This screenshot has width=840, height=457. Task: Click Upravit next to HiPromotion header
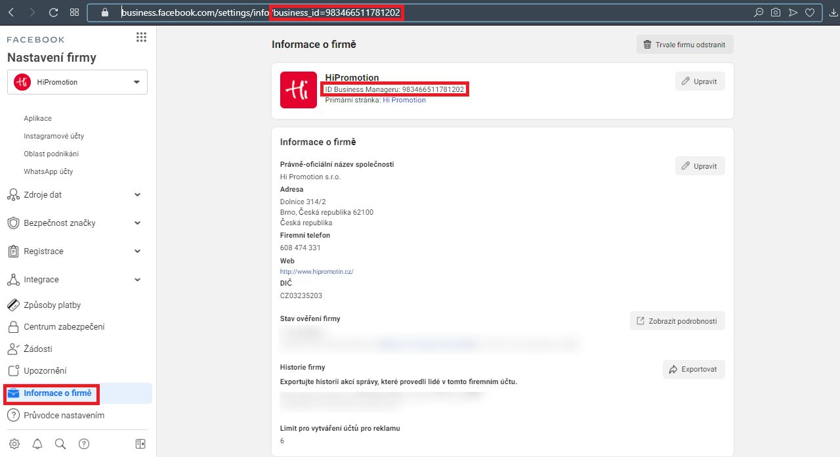[700, 81]
